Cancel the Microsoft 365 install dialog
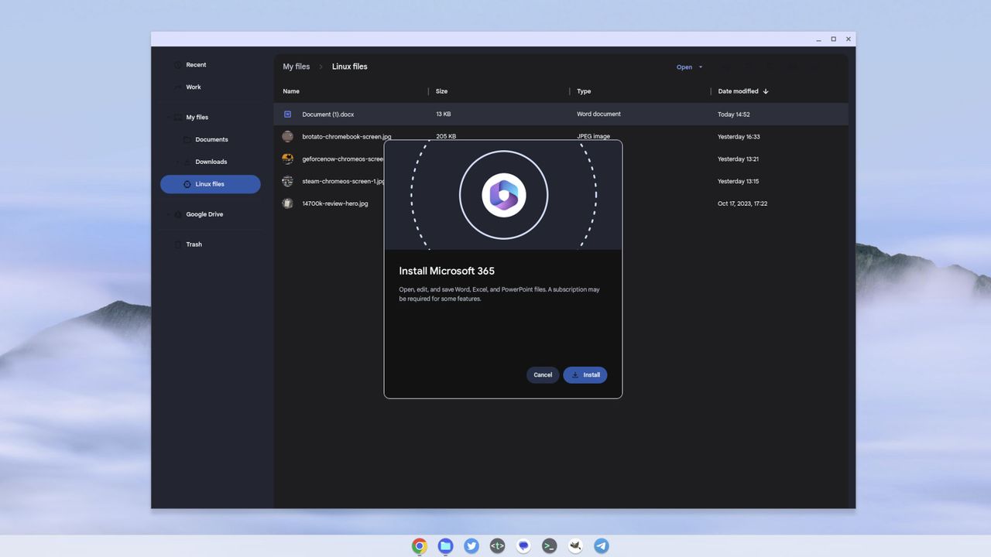This screenshot has height=557, width=991. point(543,375)
